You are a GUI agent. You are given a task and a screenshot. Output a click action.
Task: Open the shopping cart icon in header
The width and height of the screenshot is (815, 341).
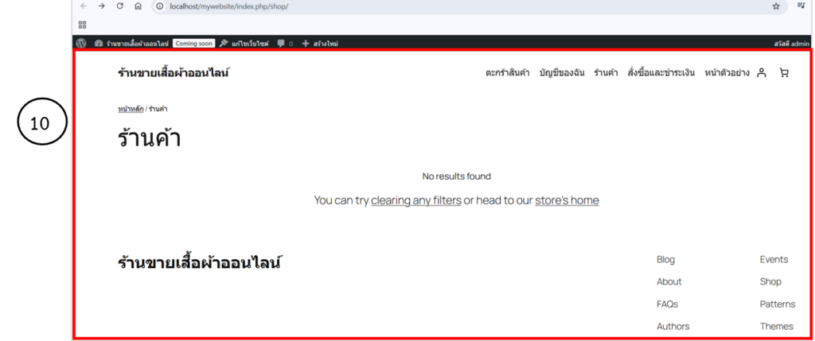[x=784, y=73]
